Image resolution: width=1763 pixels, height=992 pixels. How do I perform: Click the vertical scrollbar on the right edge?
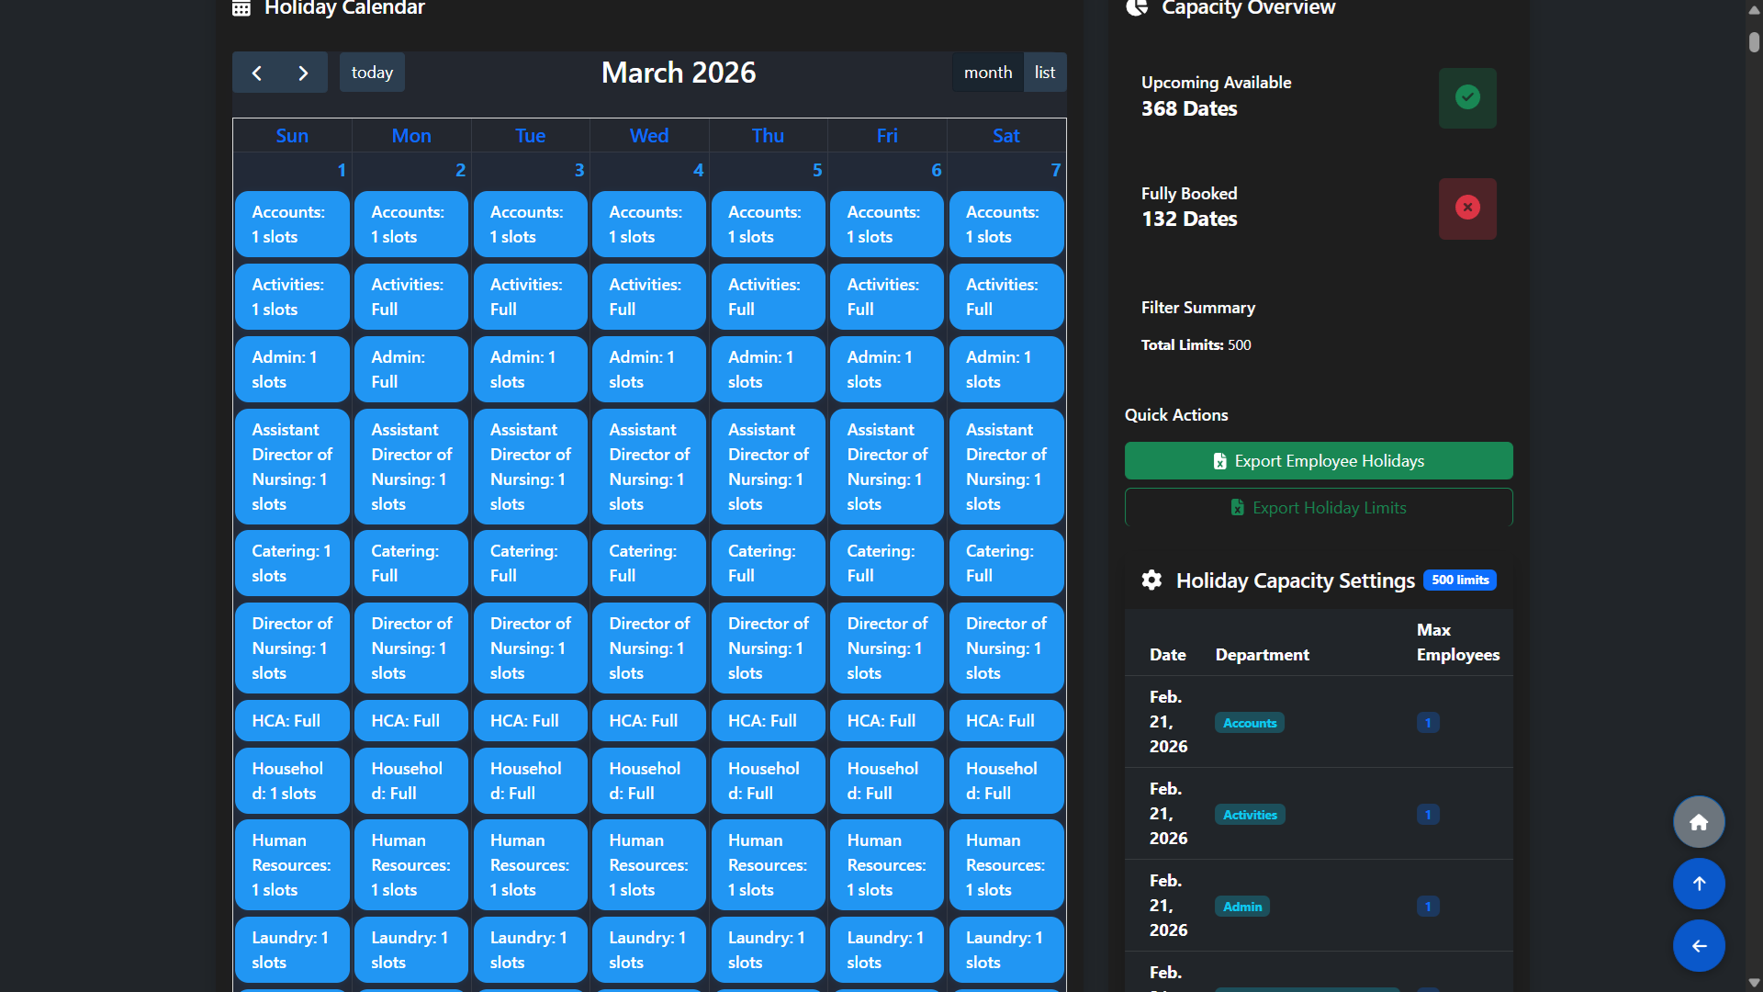tap(1752, 41)
